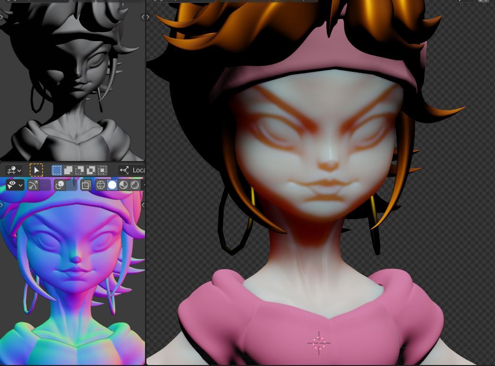Choose the Intersect Selection mode icon
Image resolution: width=495 pixels, height=366 pixels.
point(102,170)
